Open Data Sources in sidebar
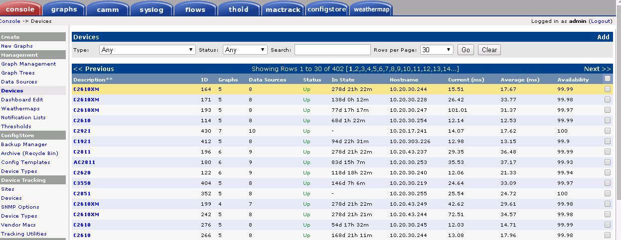The width and height of the screenshot is (621, 240). [19, 81]
